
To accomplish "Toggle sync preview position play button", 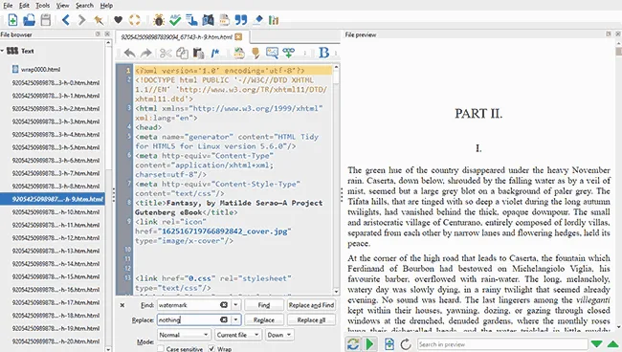I will 370,343.
